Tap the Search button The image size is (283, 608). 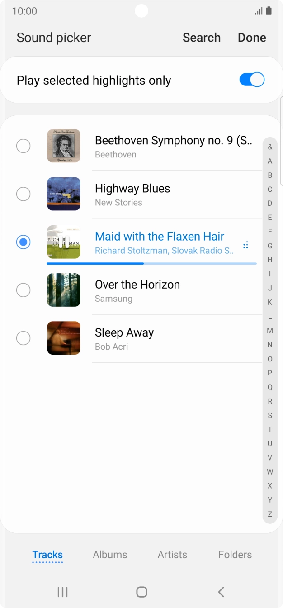click(202, 38)
